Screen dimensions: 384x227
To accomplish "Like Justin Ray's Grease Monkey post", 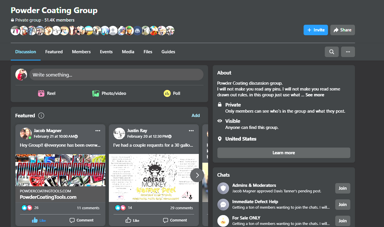I will point(132,220).
